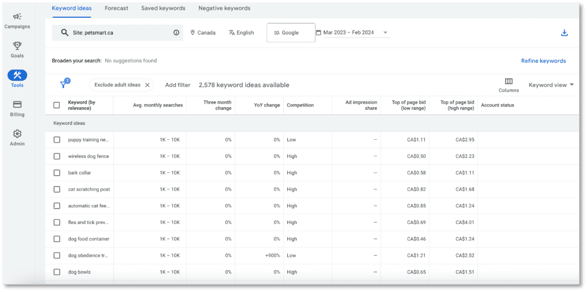Open Goals trophy icon in sidebar
Image resolution: width=587 pixels, height=292 pixels.
coord(17,46)
